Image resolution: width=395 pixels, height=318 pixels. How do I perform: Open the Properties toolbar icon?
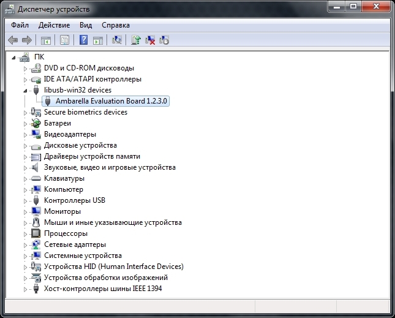pyautogui.click(x=64, y=40)
